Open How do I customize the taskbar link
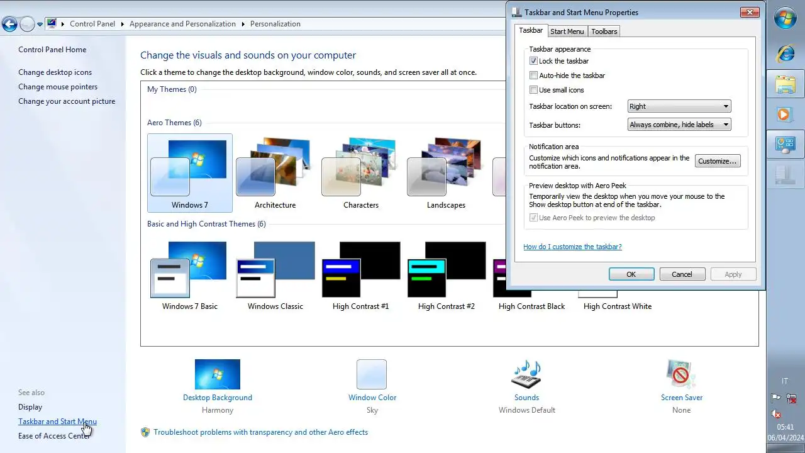This screenshot has height=453, width=805. pos(572,247)
